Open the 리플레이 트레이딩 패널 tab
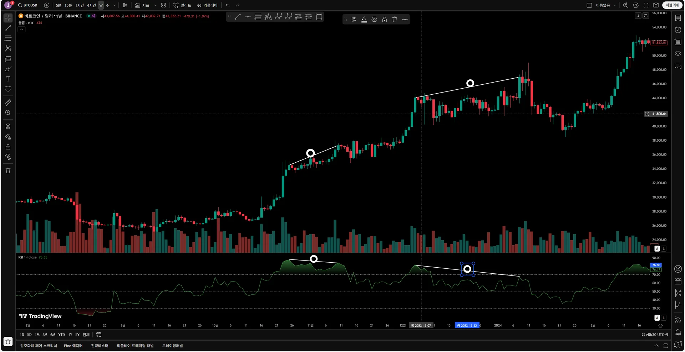This screenshot has height=352, width=685. pyautogui.click(x=135, y=346)
